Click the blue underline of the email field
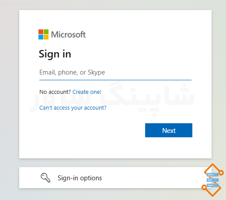226x200 pixels. [x=115, y=80]
